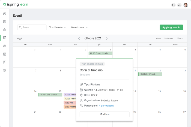The width and height of the screenshot is (191, 127).
Task: Click the iSpring Learn logo
Action: (x=16, y=5)
